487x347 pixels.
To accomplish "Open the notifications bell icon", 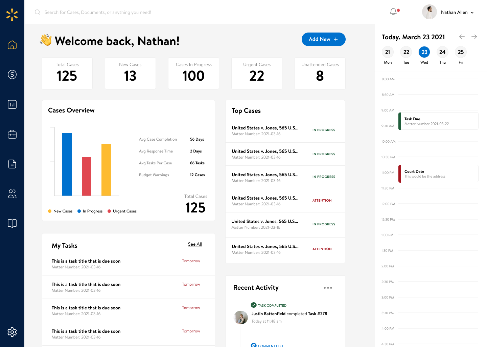I will (x=393, y=11).
